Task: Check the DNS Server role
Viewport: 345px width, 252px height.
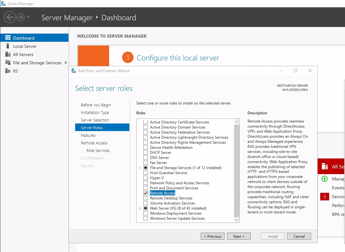Action: pos(146,157)
